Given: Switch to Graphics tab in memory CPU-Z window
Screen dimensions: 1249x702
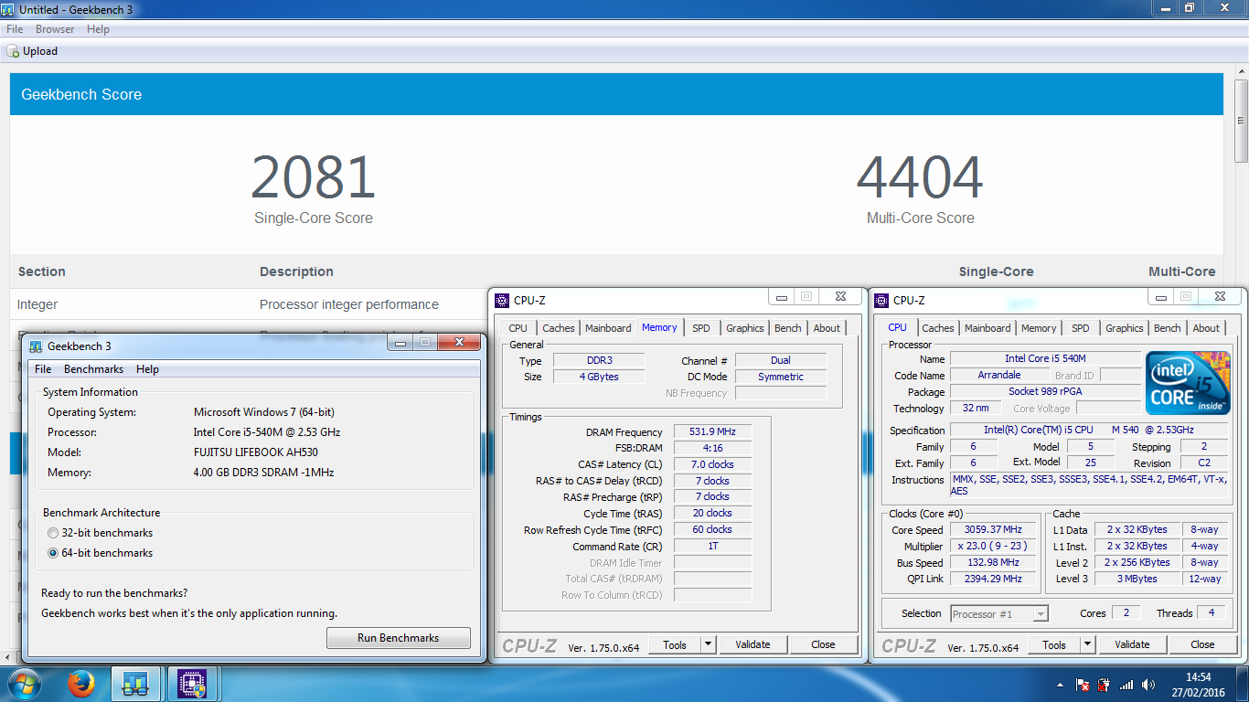Looking at the screenshot, I should coord(745,328).
